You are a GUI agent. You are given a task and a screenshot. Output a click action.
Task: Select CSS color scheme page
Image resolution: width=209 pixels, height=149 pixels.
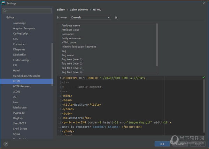coord(15,39)
